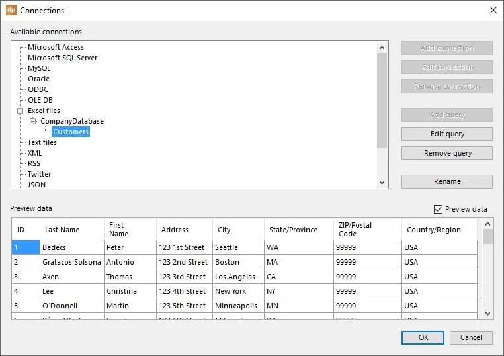The width and height of the screenshot is (504, 356).
Task: Click the Peter first name cell
Action: [130, 247]
